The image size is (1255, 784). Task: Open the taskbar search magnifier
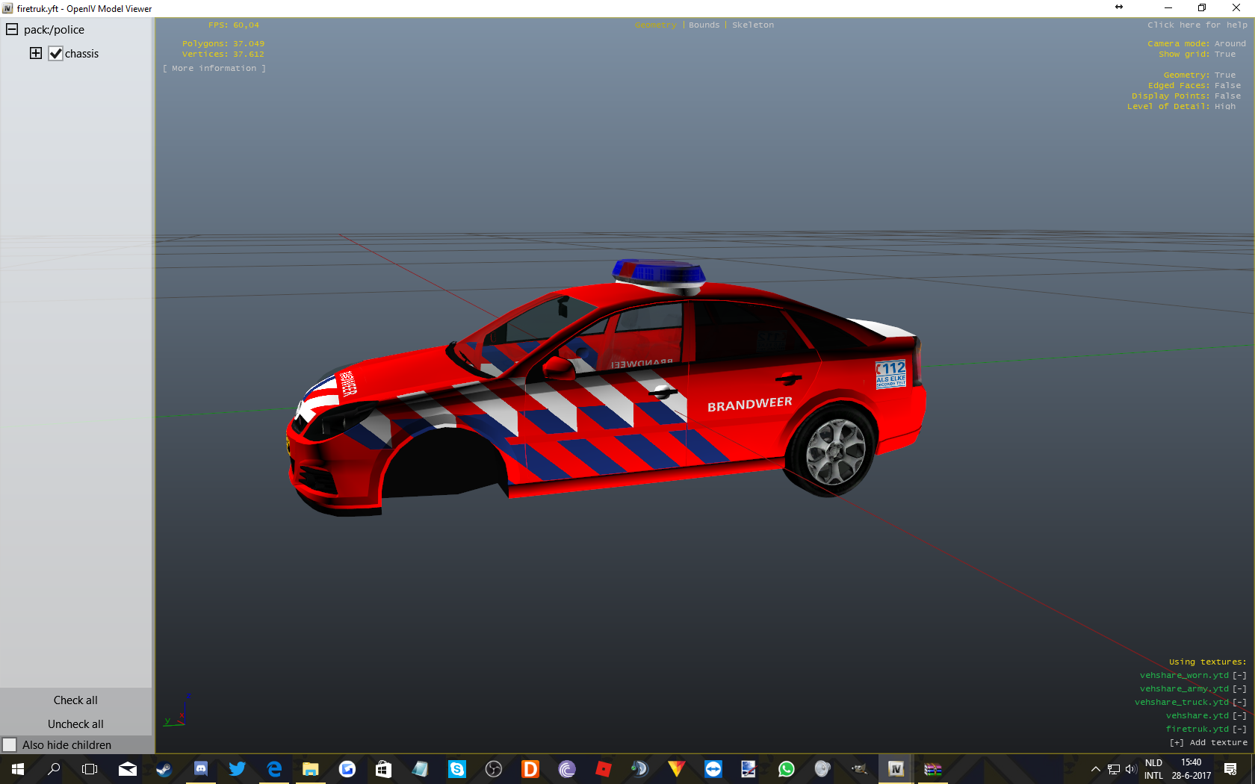tap(54, 769)
